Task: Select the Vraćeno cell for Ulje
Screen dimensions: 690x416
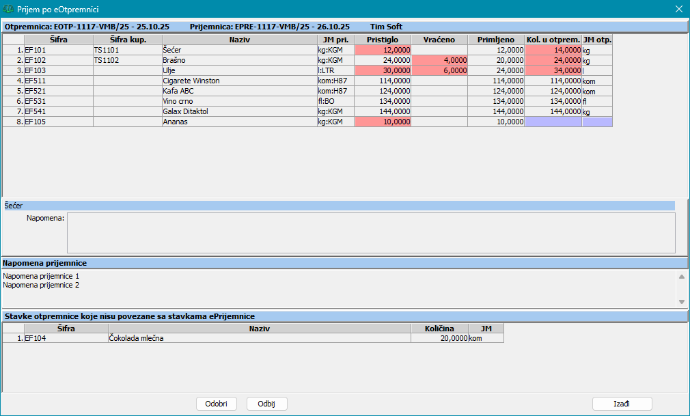Action: point(439,70)
